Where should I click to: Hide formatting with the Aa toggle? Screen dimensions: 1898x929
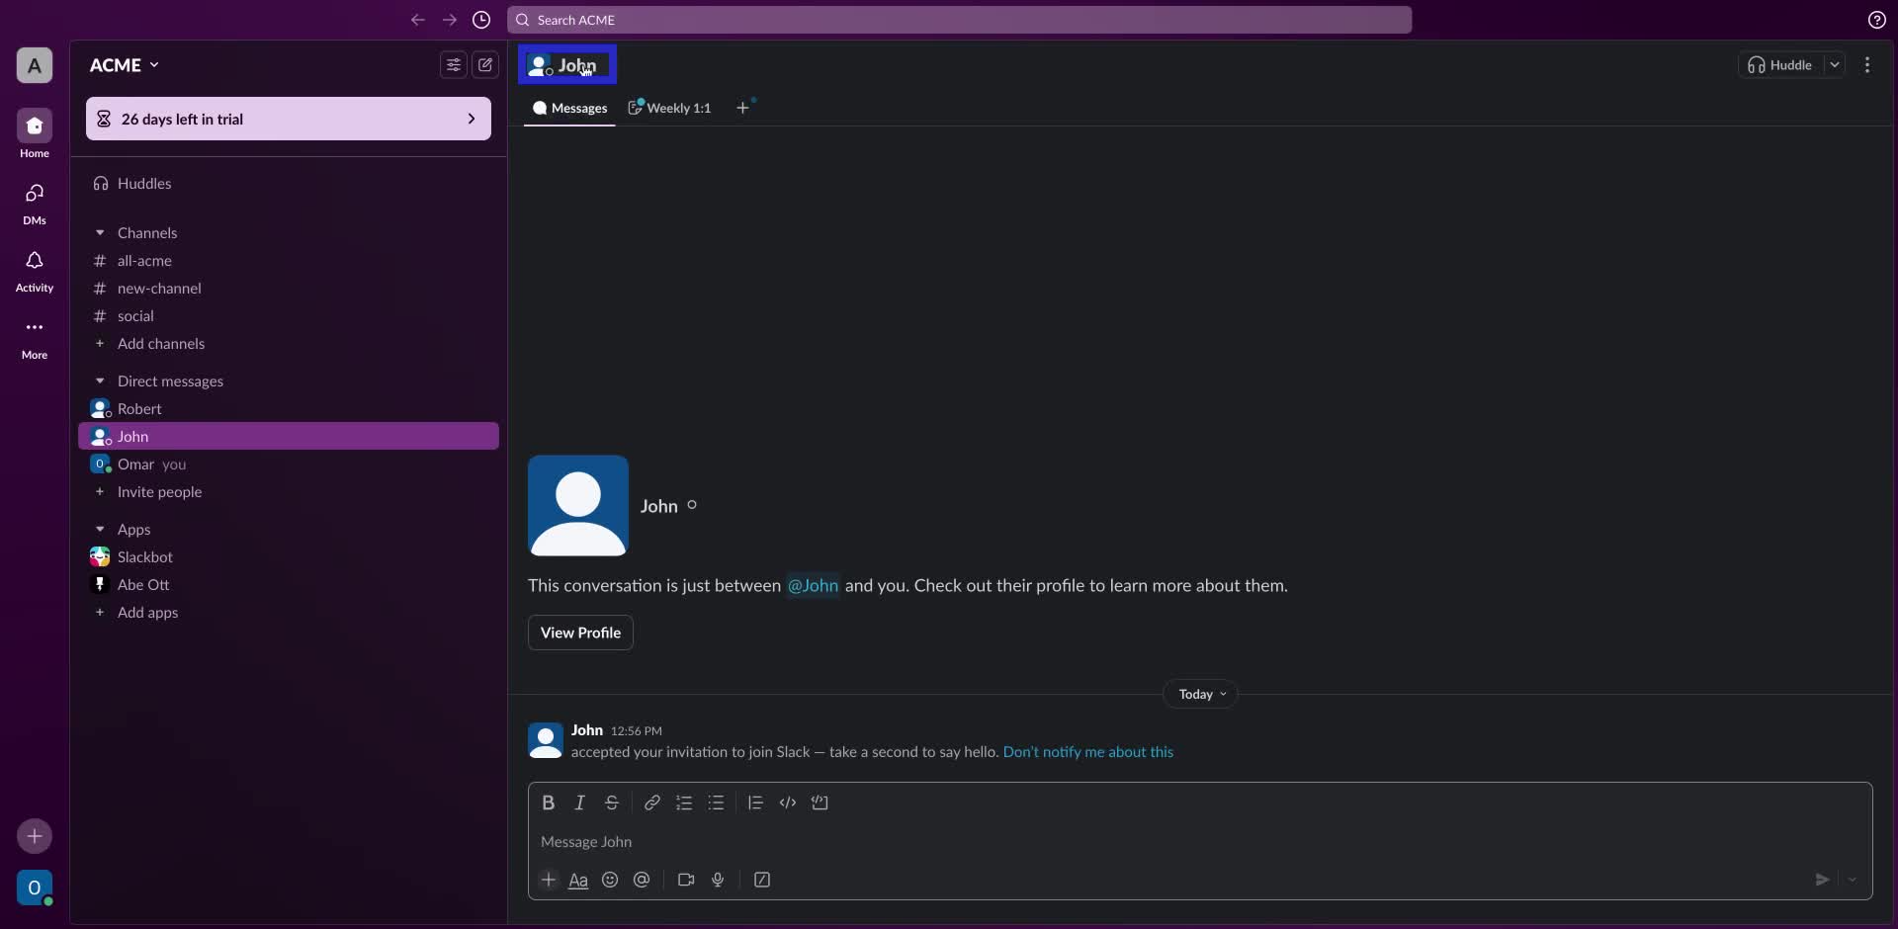pyautogui.click(x=579, y=880)
